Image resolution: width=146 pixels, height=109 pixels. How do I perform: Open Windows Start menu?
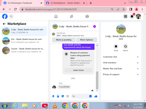(5, 106)
